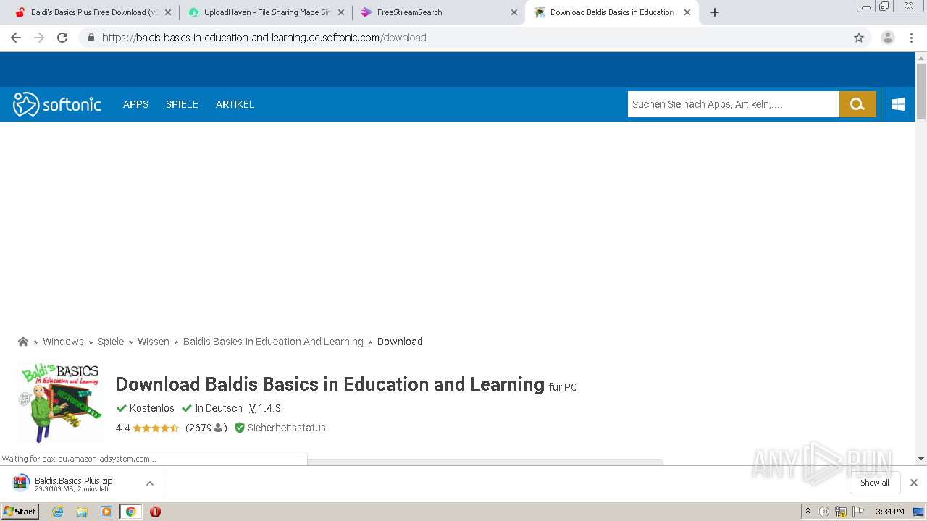This screenshot has height=521, width=927.
Task: Click Show all downloads button
Action: [874, 483]
